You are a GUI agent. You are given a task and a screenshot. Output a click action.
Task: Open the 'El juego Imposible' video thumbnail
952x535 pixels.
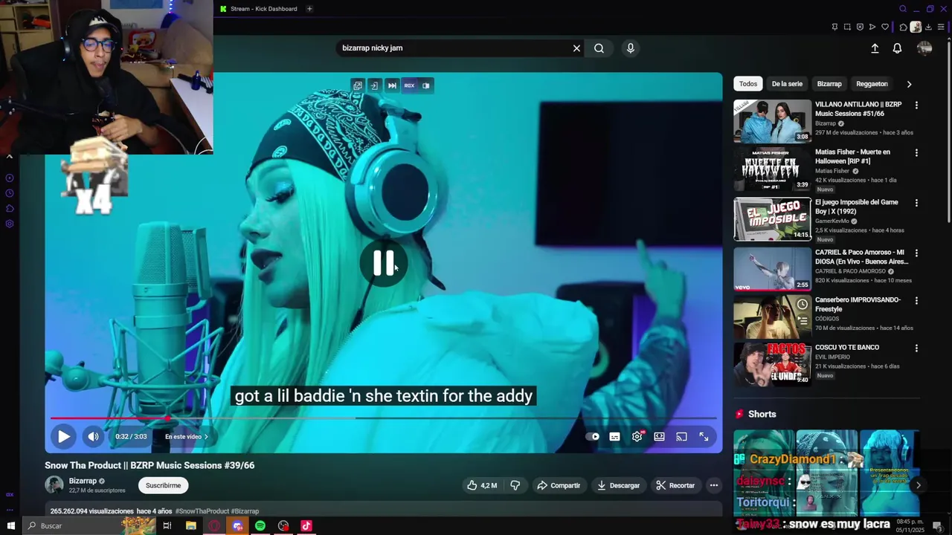772,219
